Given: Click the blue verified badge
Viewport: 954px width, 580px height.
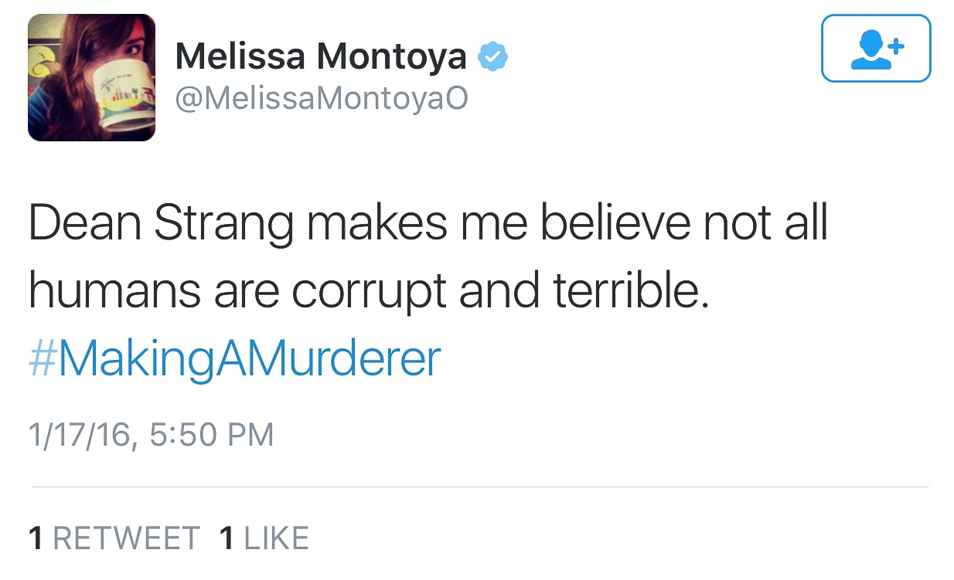Looking at the screenshot, I should pos(492,57).
